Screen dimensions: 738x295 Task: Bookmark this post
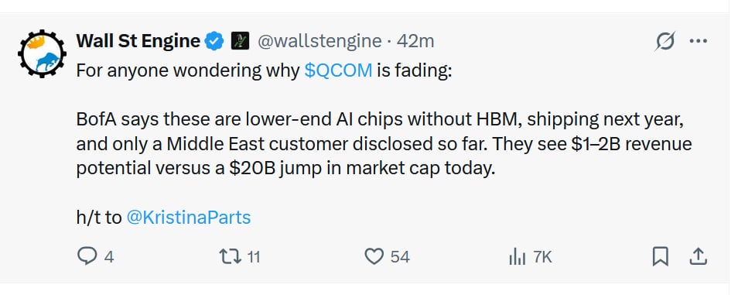(x=661, y=257)
